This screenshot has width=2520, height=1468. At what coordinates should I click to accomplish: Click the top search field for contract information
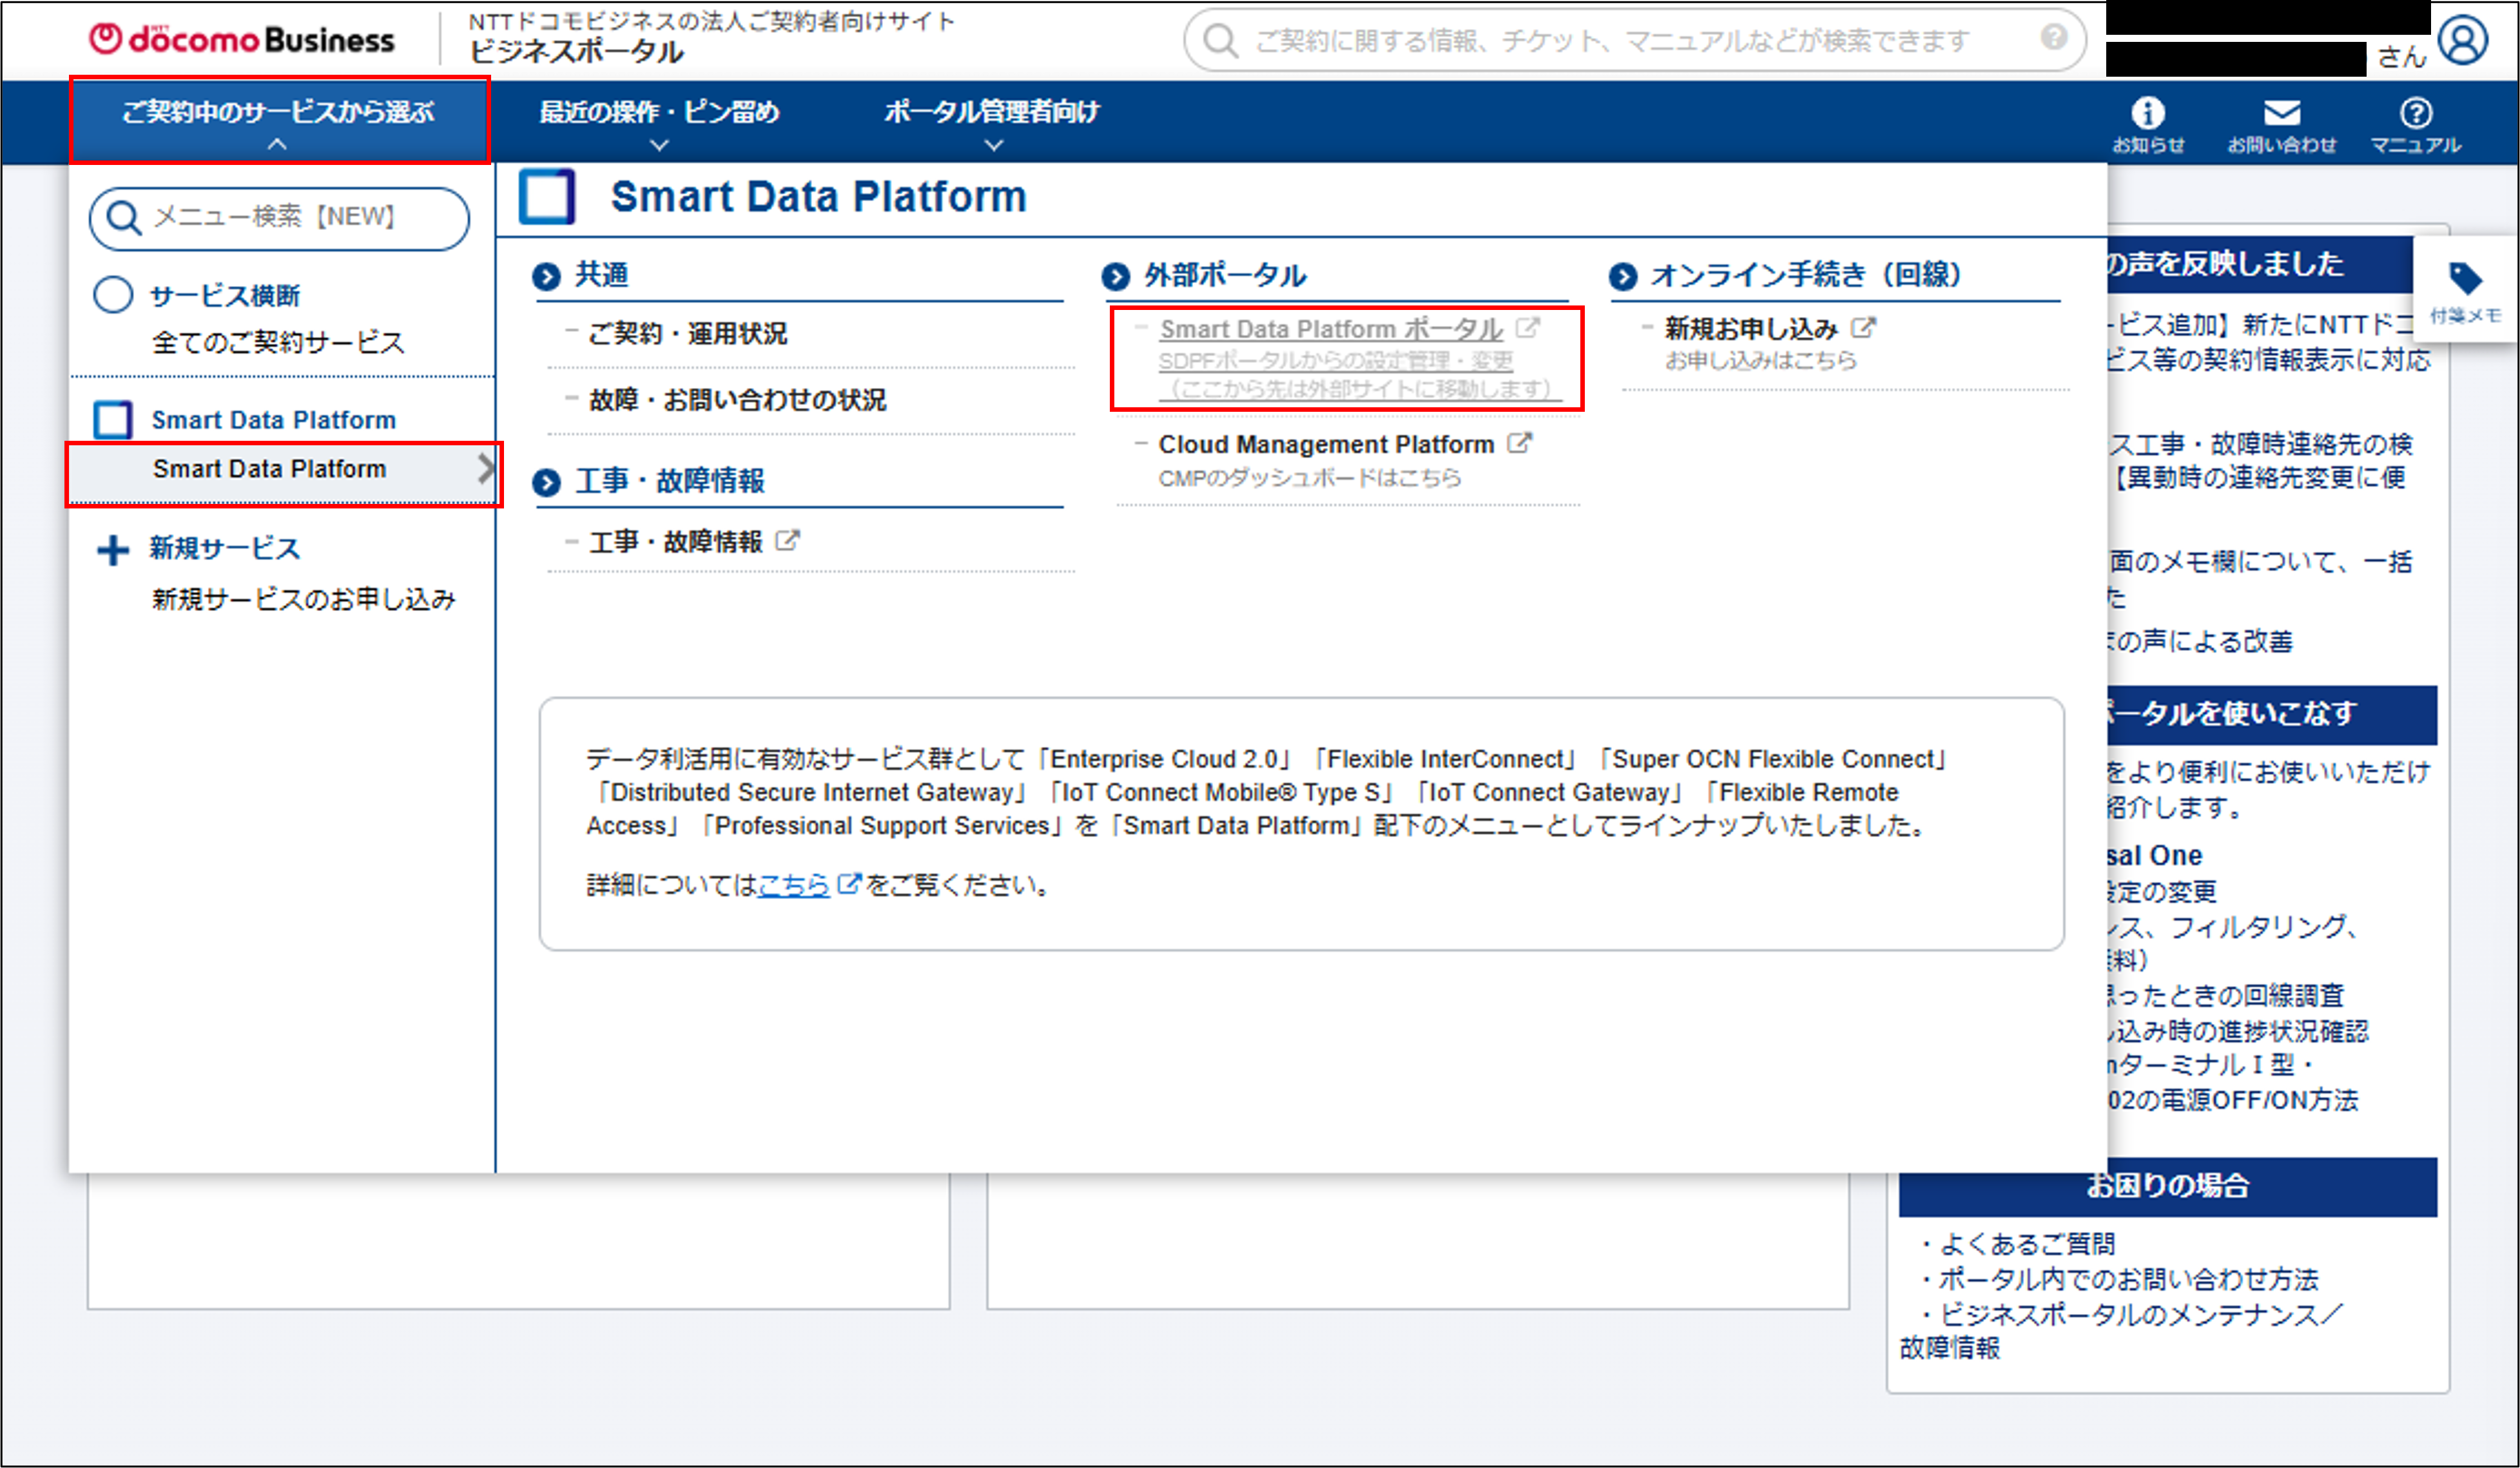coord(1634,40)
